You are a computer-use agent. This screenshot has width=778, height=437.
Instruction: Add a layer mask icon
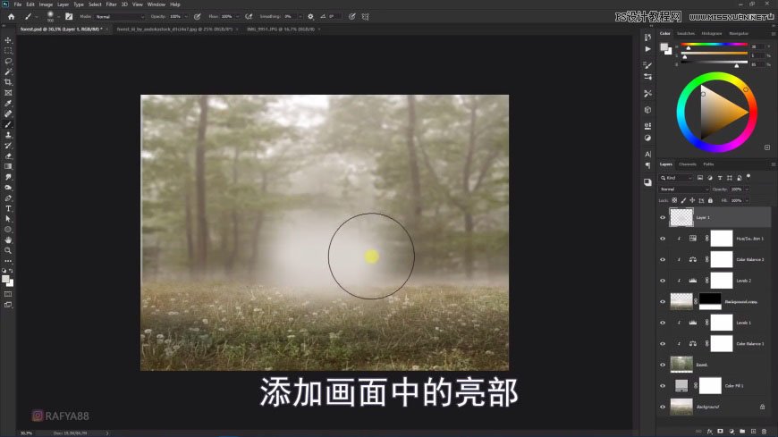[x=721, y=432]
